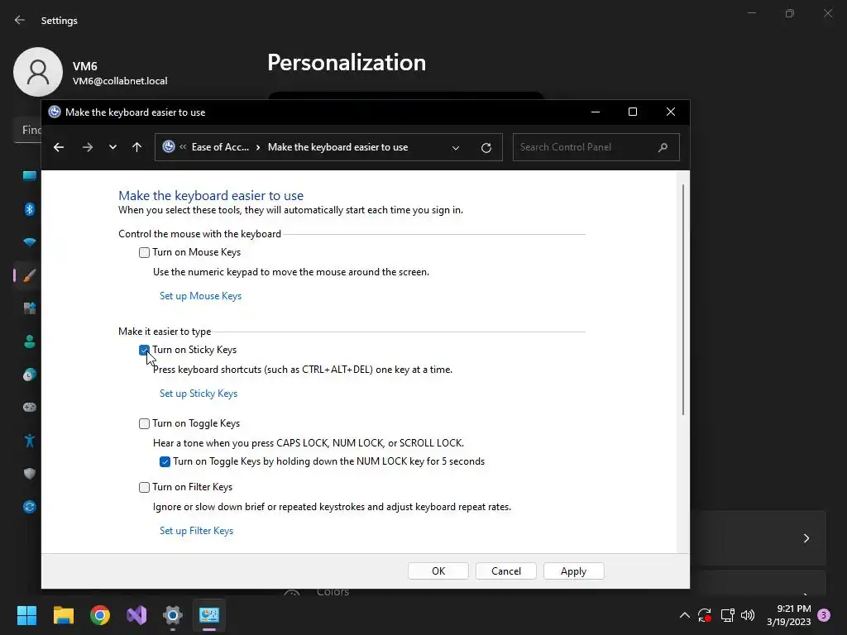The width and height of the screenshot is (847, 635).
Task: Maximize the Control Panel window
Action: click(x=633, y=112)
